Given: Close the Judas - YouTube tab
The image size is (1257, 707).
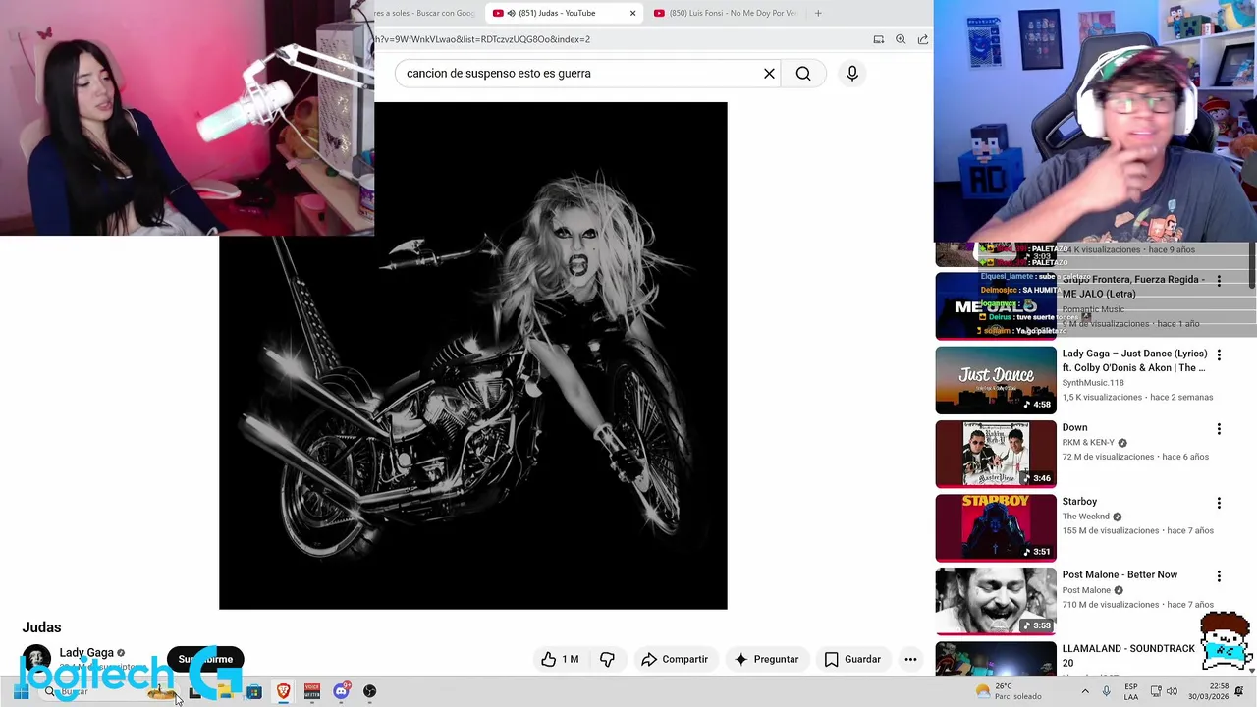Looking at the screenshot, I should 632,13.
